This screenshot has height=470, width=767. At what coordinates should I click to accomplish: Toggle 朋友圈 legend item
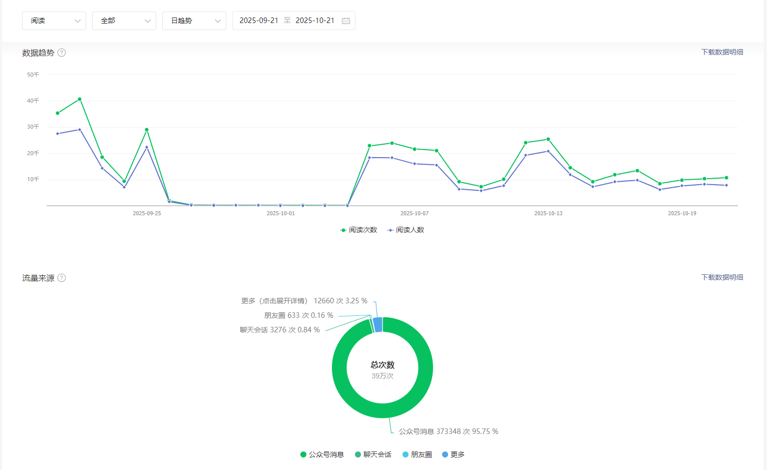pos(417,454)
